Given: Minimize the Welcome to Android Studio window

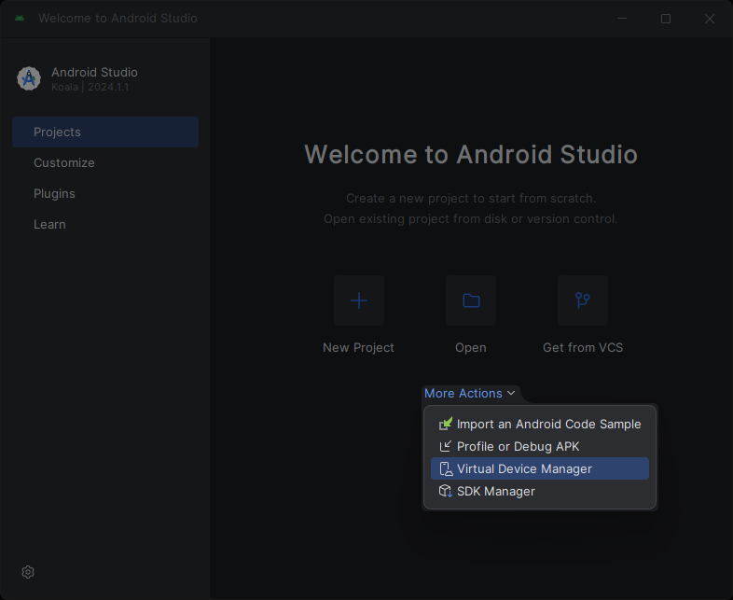Looking at the screenshot, I should (x=622, y=19).
